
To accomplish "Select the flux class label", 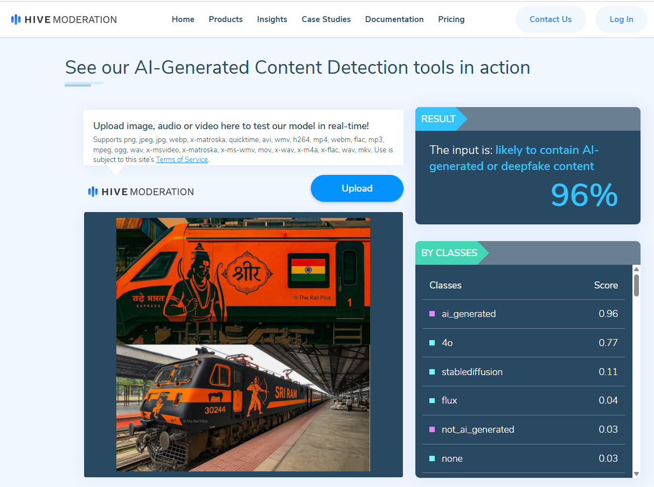I will [449, 400].
